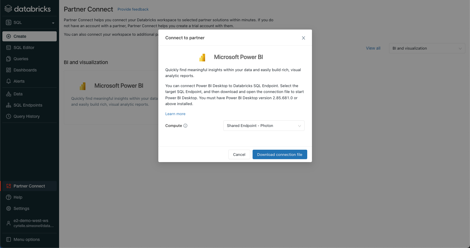Click the SQL Editor icon in sidebar

tap(9, 48)
